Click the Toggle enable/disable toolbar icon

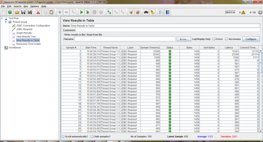73,12
